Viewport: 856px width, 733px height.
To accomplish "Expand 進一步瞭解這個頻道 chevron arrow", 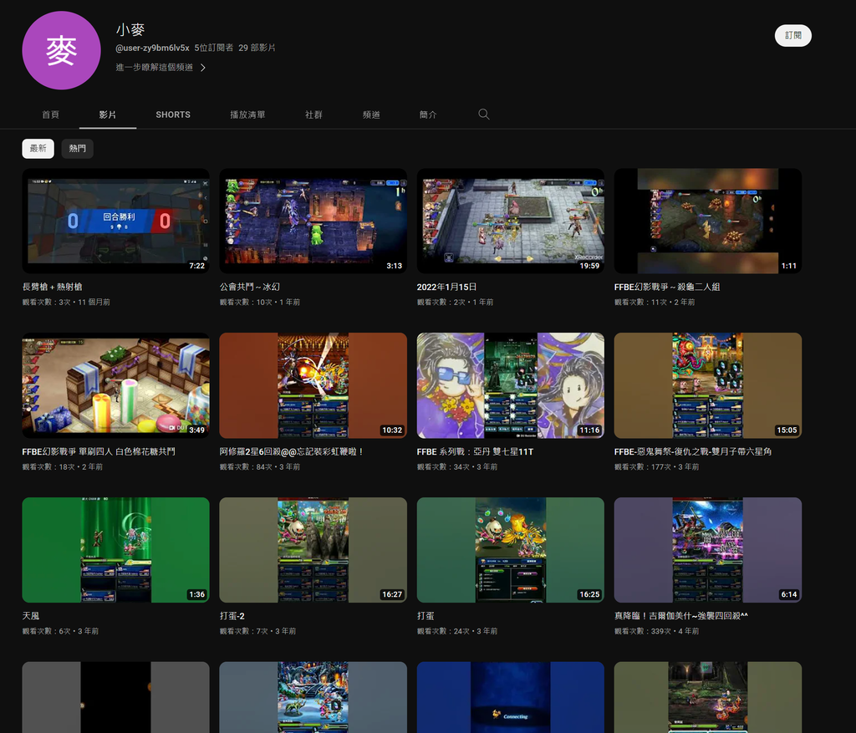I will 203,68.
